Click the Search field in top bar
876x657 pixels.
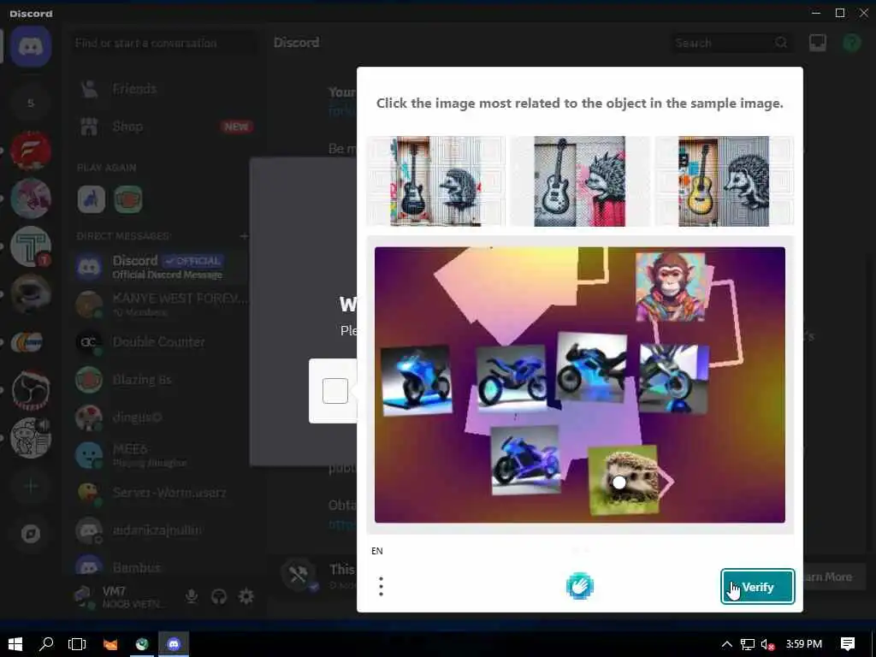(732, 43)
